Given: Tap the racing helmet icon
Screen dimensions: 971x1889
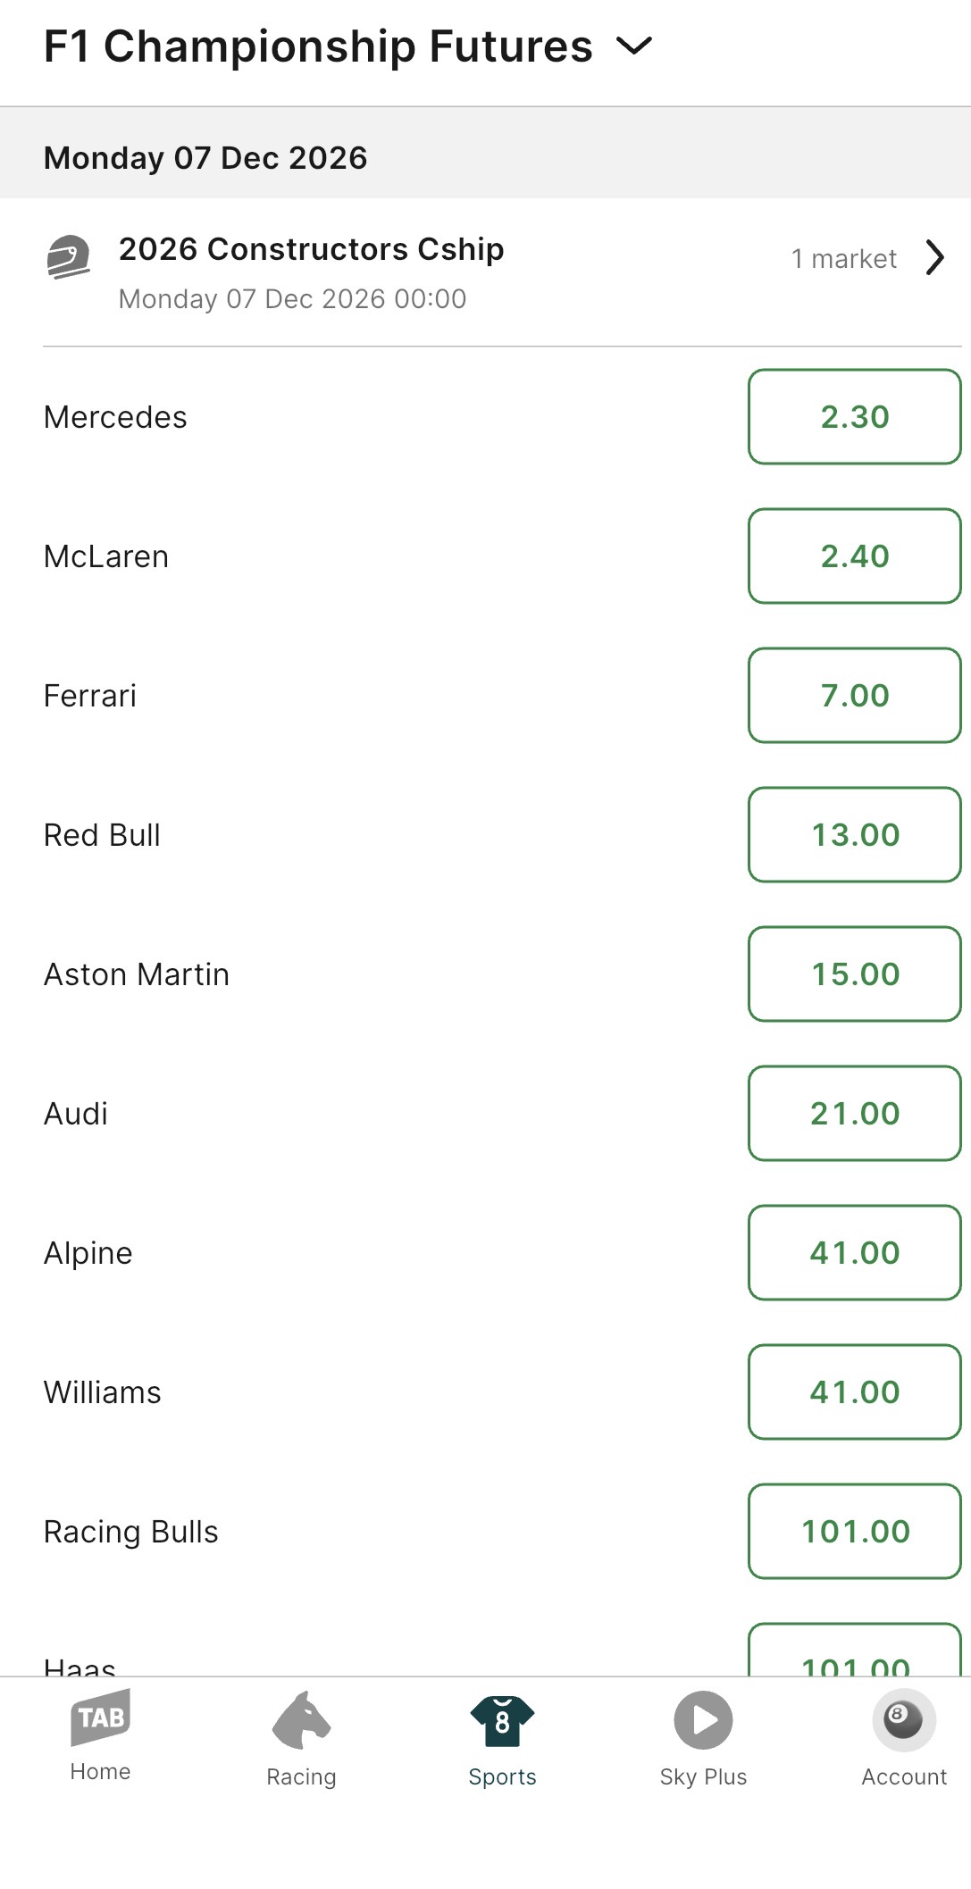Looking at the screenshot, I should [x=69, y=257].
